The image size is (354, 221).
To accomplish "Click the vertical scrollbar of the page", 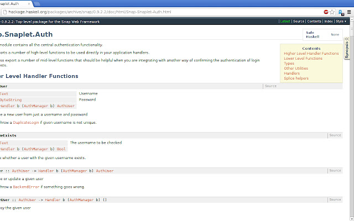I will [x=352, y=119].
